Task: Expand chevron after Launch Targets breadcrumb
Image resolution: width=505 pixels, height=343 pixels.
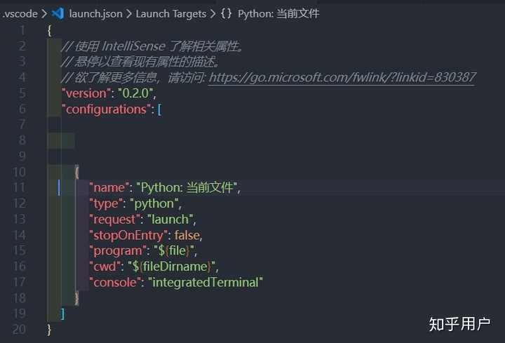Action: [x=213, y=14]
